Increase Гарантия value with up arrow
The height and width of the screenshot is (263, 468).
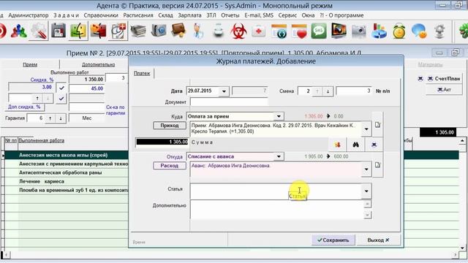[50, 118]
